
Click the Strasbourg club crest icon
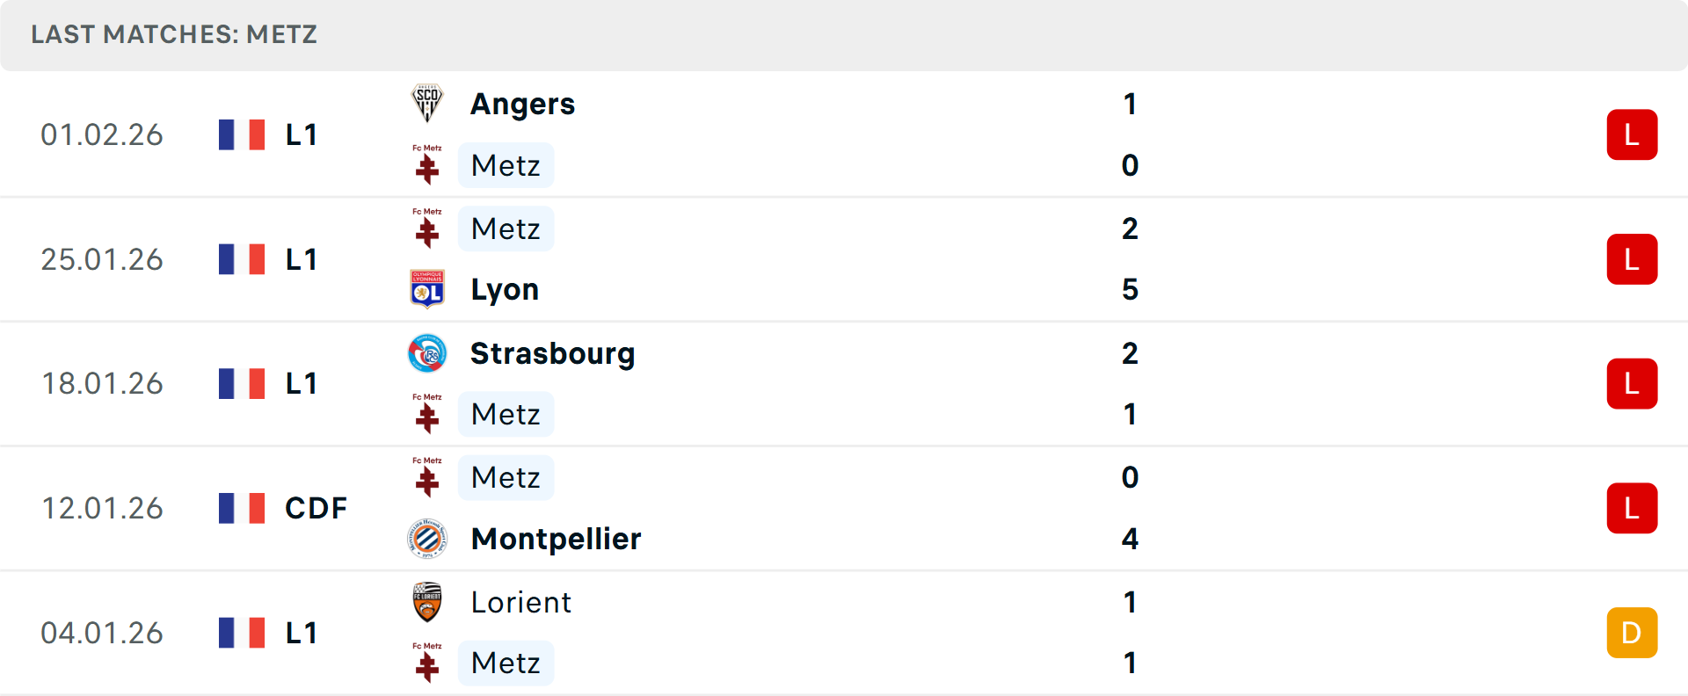[x=427, y=353]
